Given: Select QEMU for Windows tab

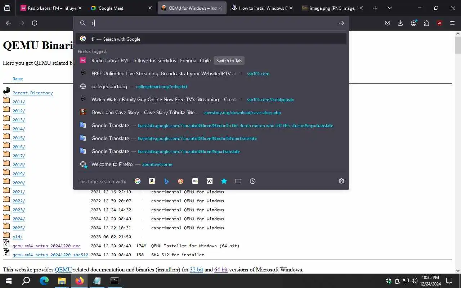Looking at the screenshot, I should coord(192,8).
